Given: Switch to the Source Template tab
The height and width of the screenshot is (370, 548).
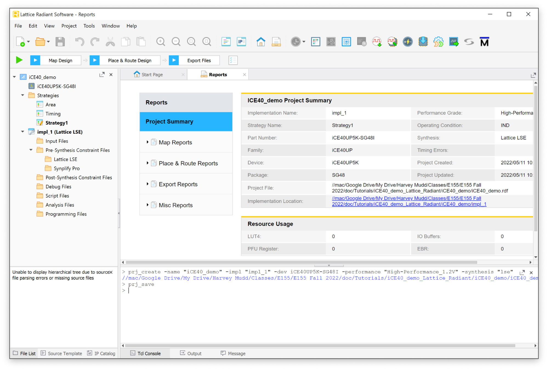Looking at the screenshot, I should [x=61, y=353].
